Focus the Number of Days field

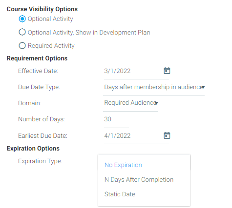pyautogui.click(x=116, y=119)
